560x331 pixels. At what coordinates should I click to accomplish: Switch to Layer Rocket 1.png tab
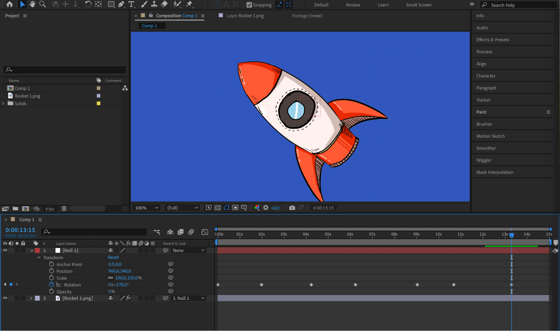(x=245, y=16)
